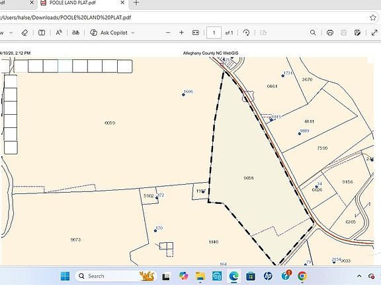Rotate the PDF page
Viewport: 381px width, 285px height.
(x=246, y=32)
